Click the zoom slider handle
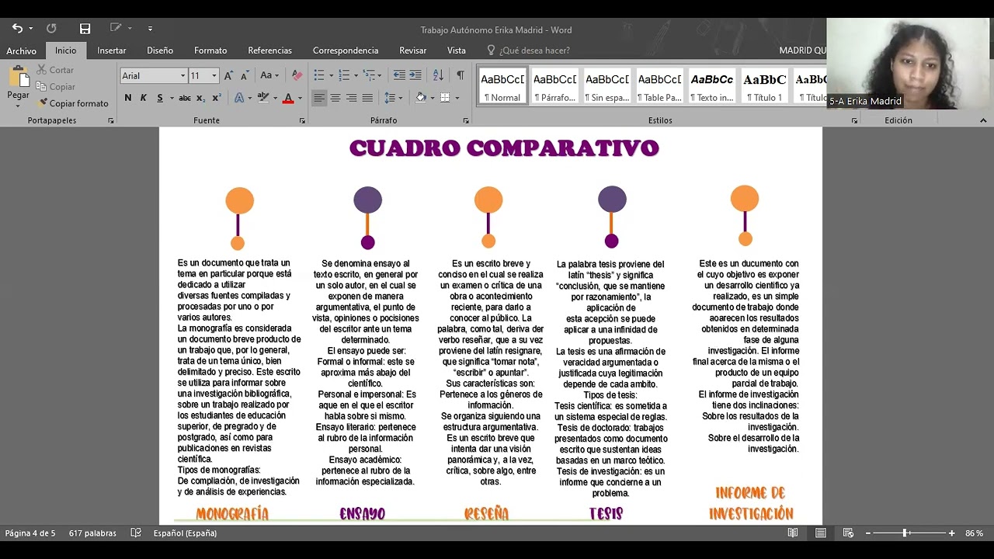This screenshot has width=994, height=559. tap(905, 533)
